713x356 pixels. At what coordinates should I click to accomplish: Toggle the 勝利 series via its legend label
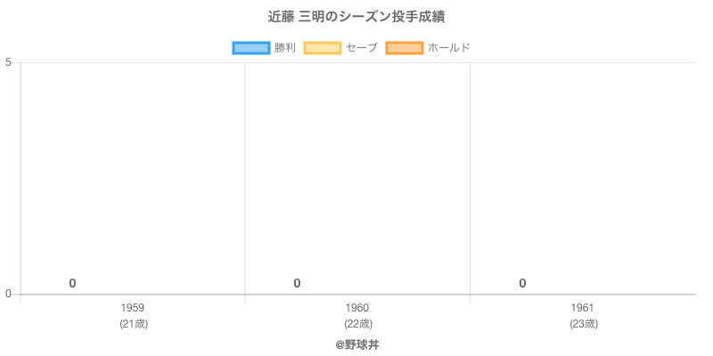pyautogui.click(x=285, y=48)
